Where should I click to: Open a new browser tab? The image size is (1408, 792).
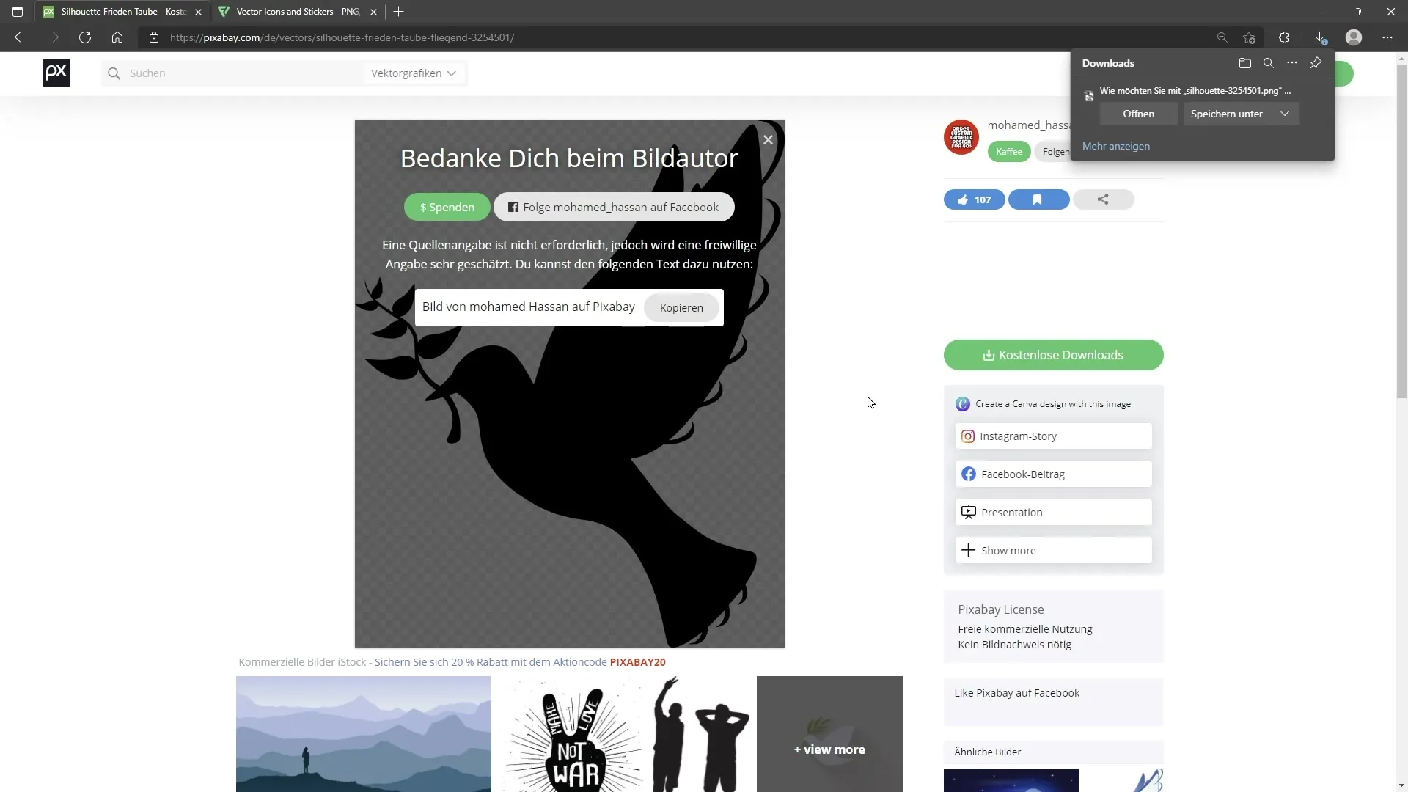398,12
